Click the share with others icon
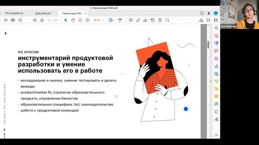This screenshot has width=259, height=145. 216,20
